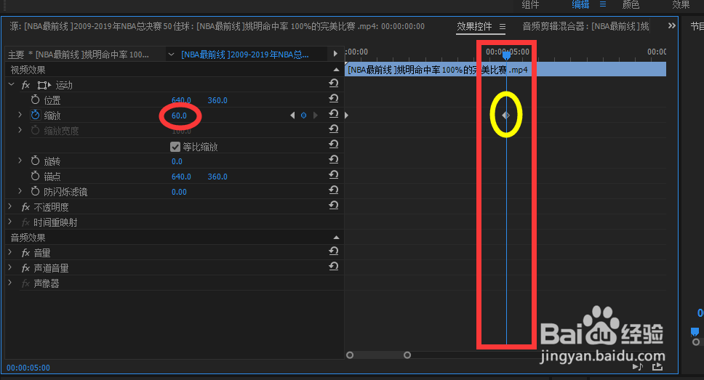
Task: Click the play audio only icon
Action: point(638,366)
